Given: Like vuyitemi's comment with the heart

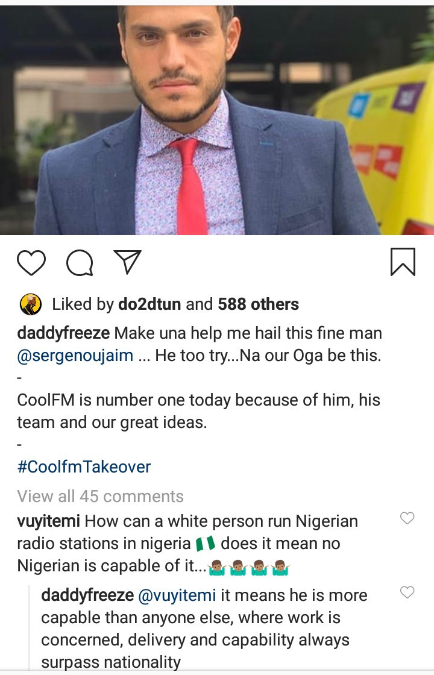Looking at the screenshot, I should [407, 518].
